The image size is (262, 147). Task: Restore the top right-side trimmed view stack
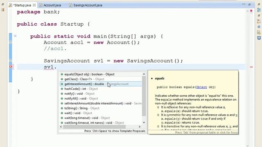coord(259,4)
